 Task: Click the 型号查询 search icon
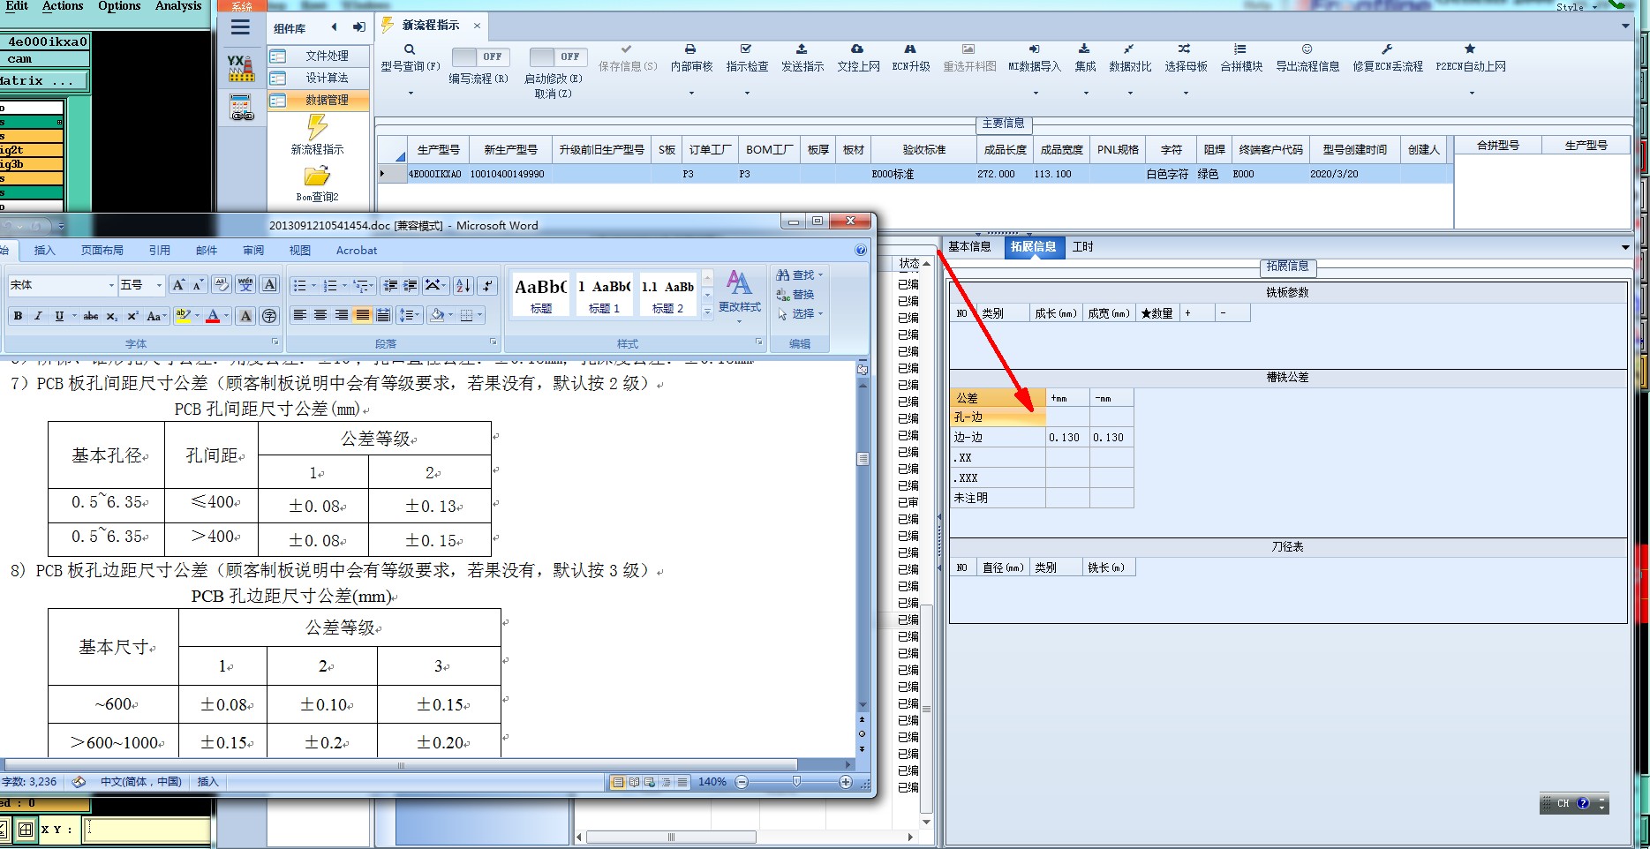click(410, 49)
